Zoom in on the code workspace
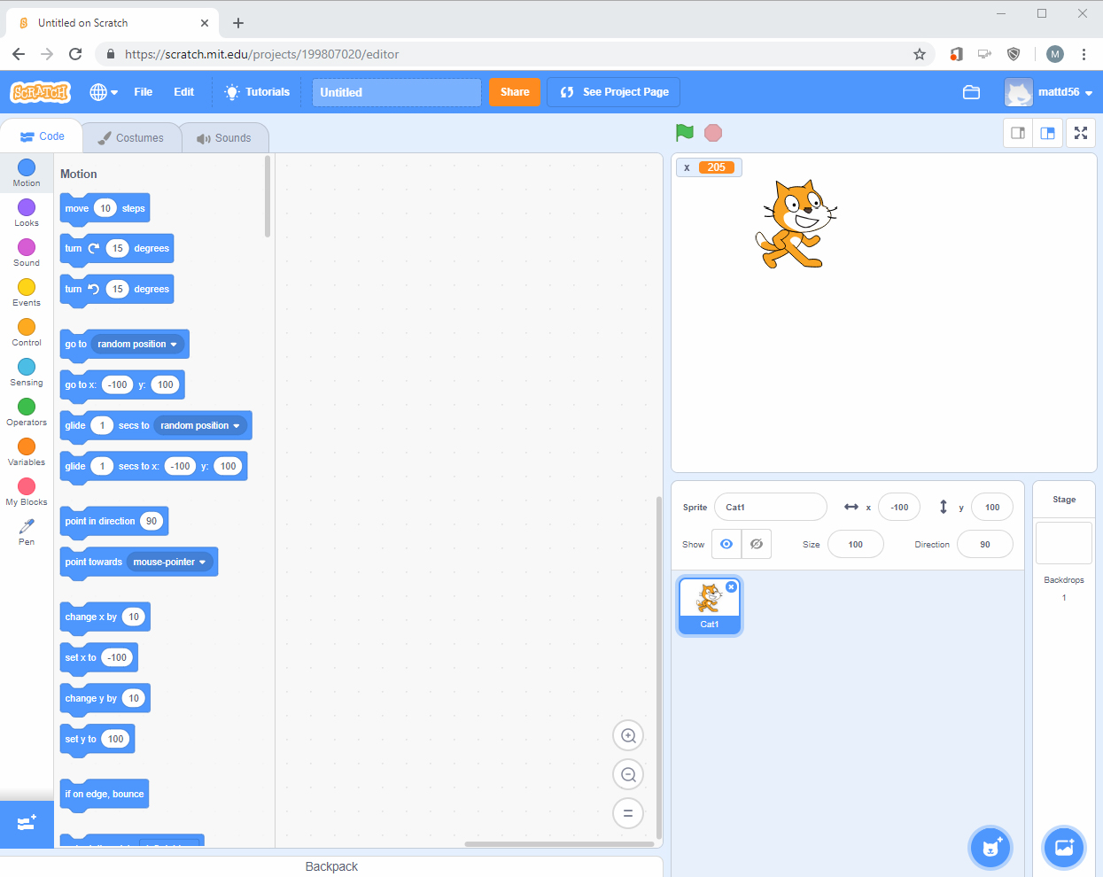1103x877 pixels. (x=628, y=735)
